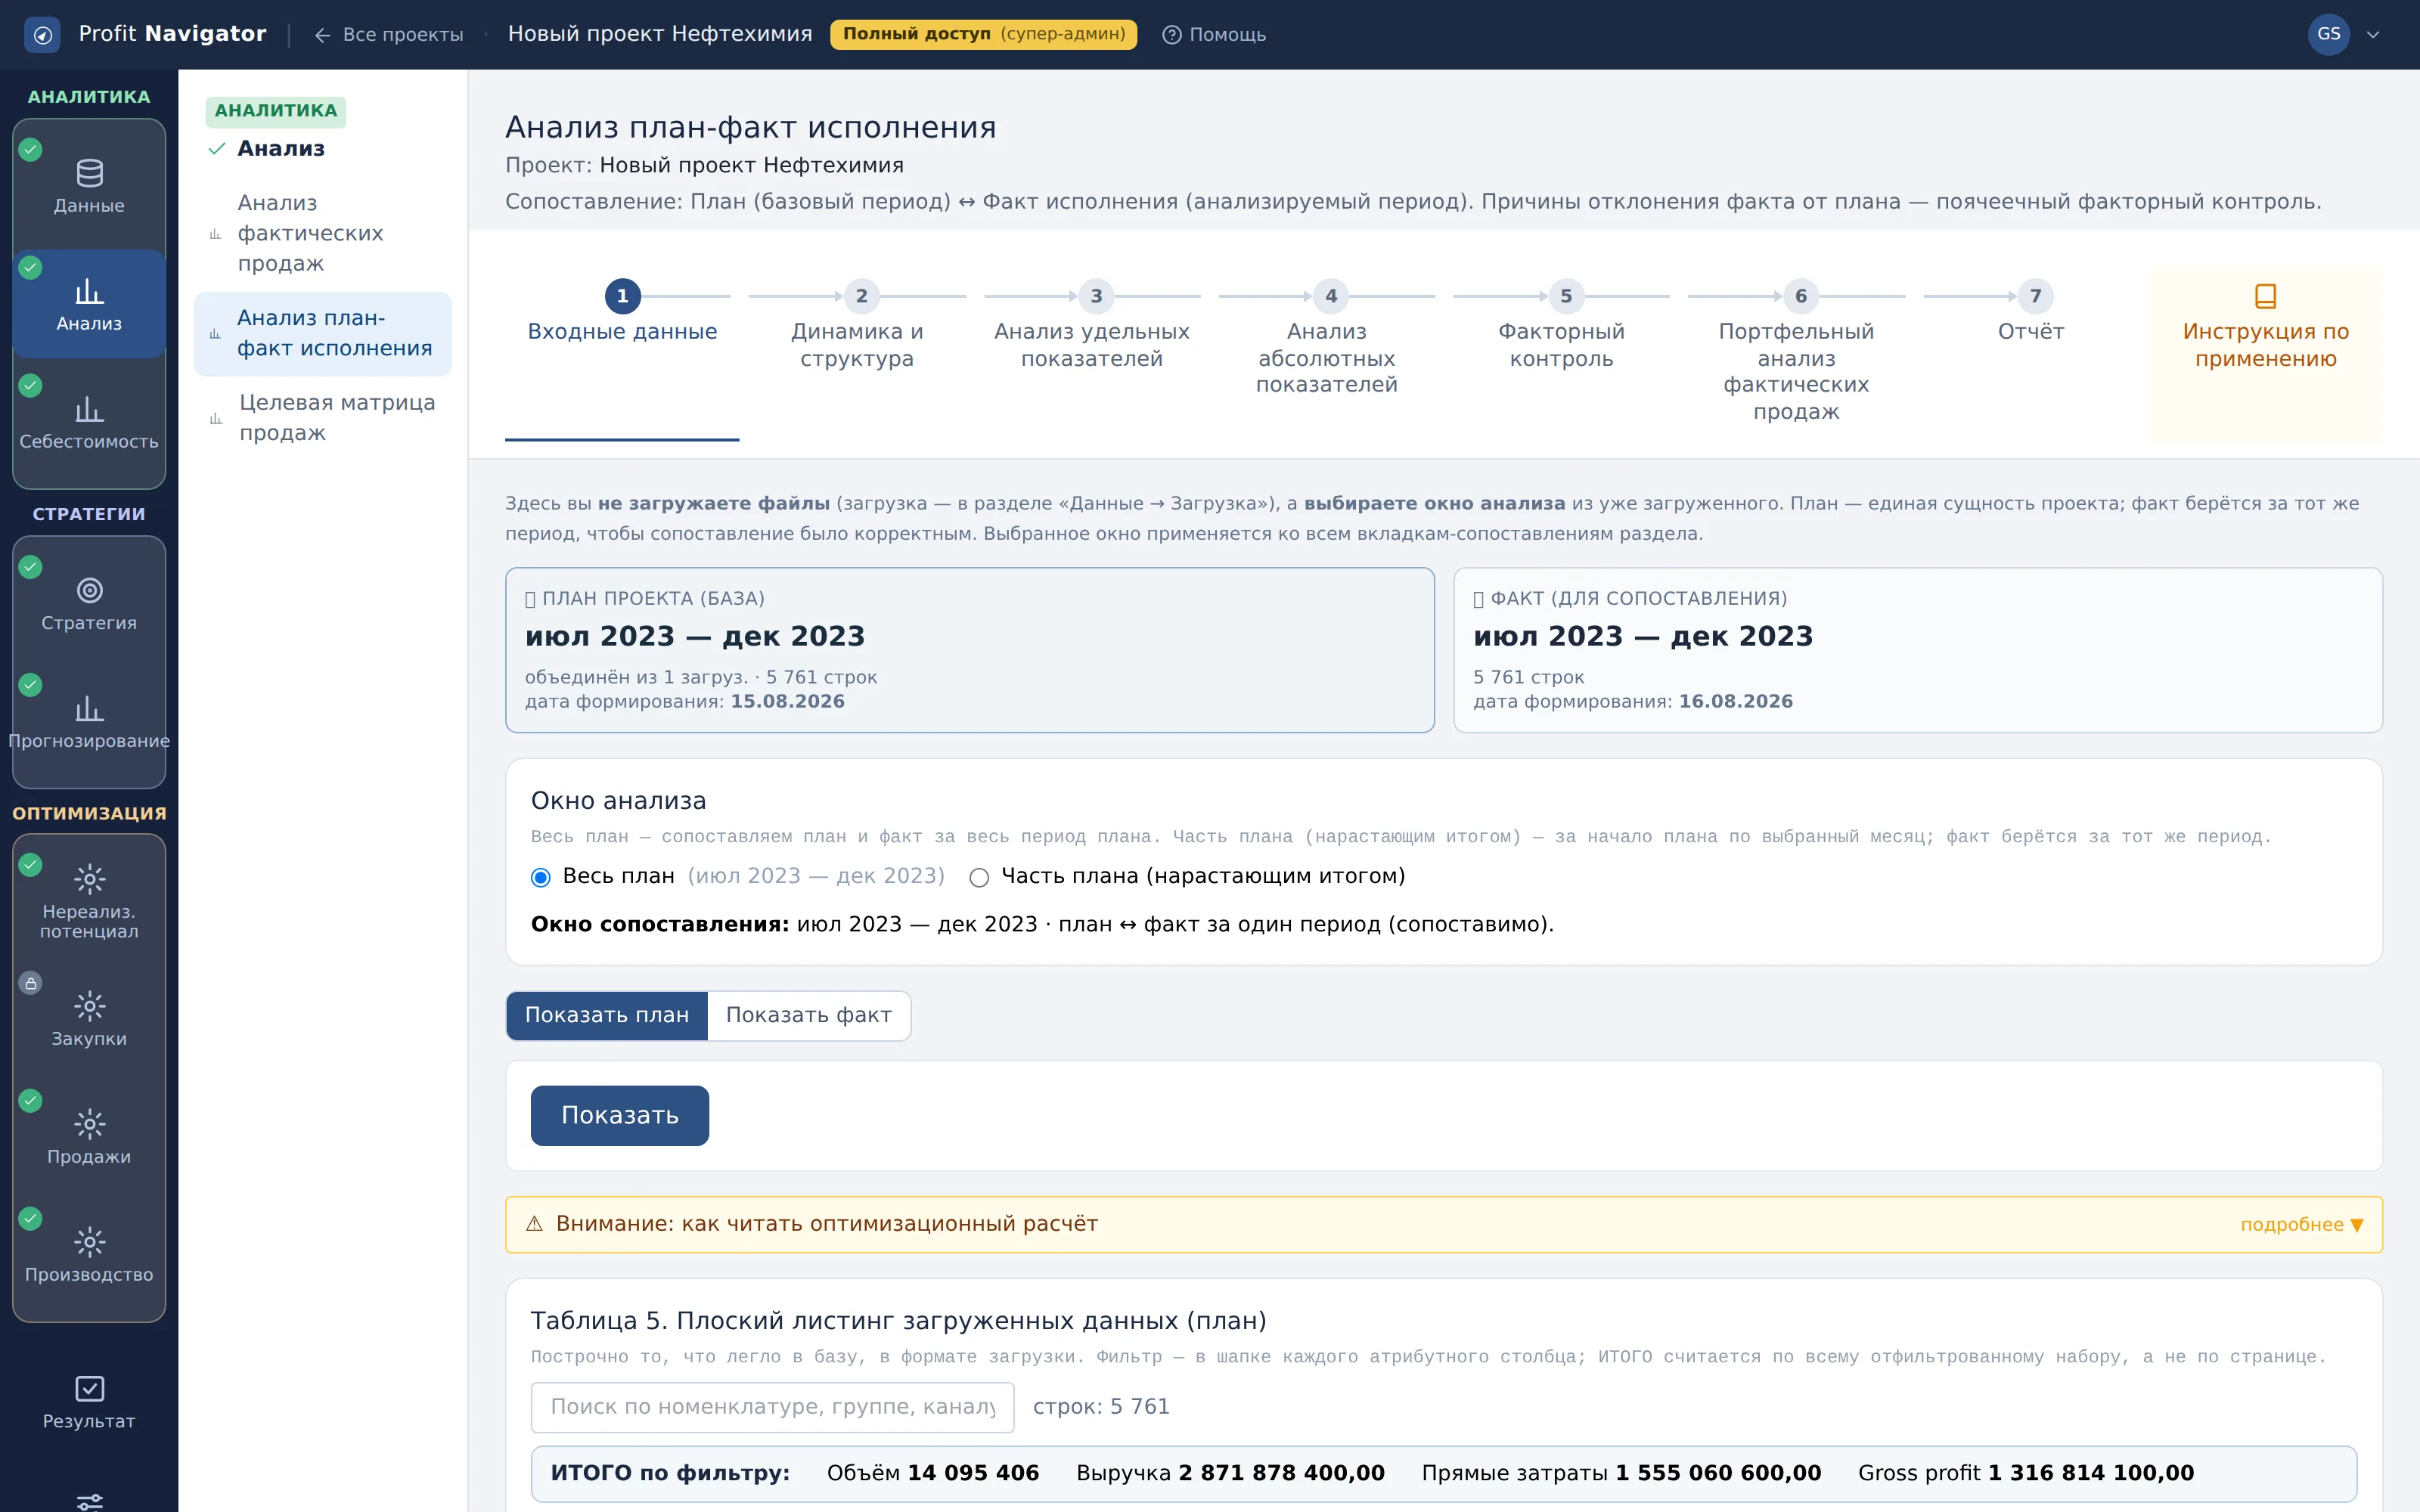Select the Факт (для сопоставления) card
Image resolution: width=2420 pixels, height=1512 pixels.
click(x=1917, y=650)
